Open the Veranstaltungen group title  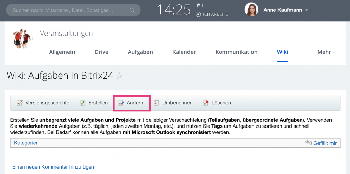[66, 33]
